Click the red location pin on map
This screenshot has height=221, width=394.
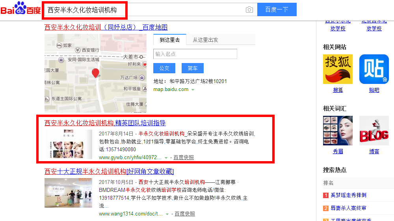95,73
